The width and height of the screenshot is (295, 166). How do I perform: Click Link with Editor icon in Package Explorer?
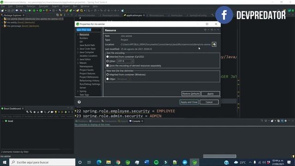click(61, 15)
